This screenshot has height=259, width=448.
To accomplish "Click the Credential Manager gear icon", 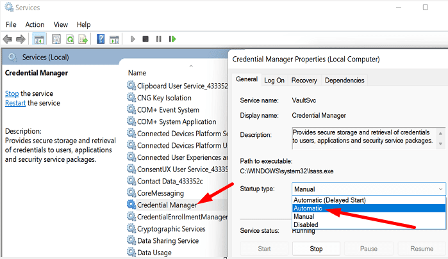I will tap(131, 205).
